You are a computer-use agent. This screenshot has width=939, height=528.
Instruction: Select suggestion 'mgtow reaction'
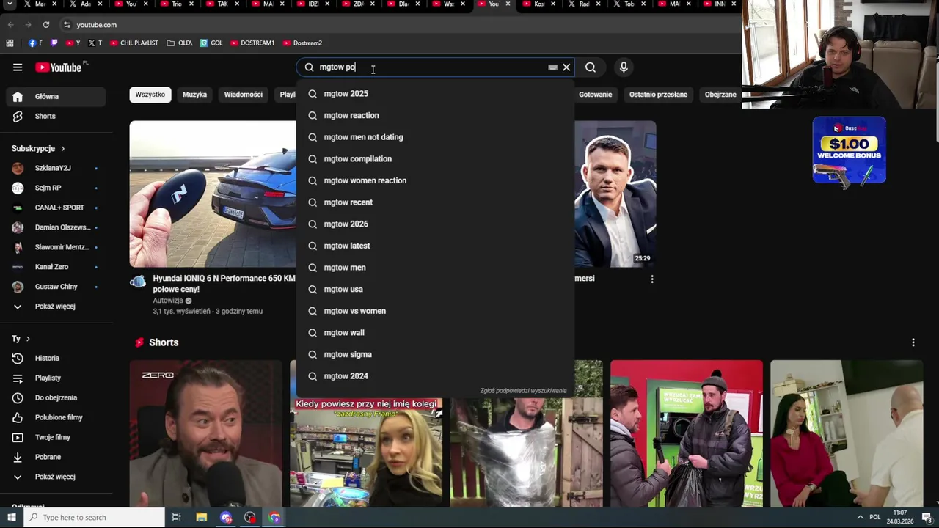point(435,115)
